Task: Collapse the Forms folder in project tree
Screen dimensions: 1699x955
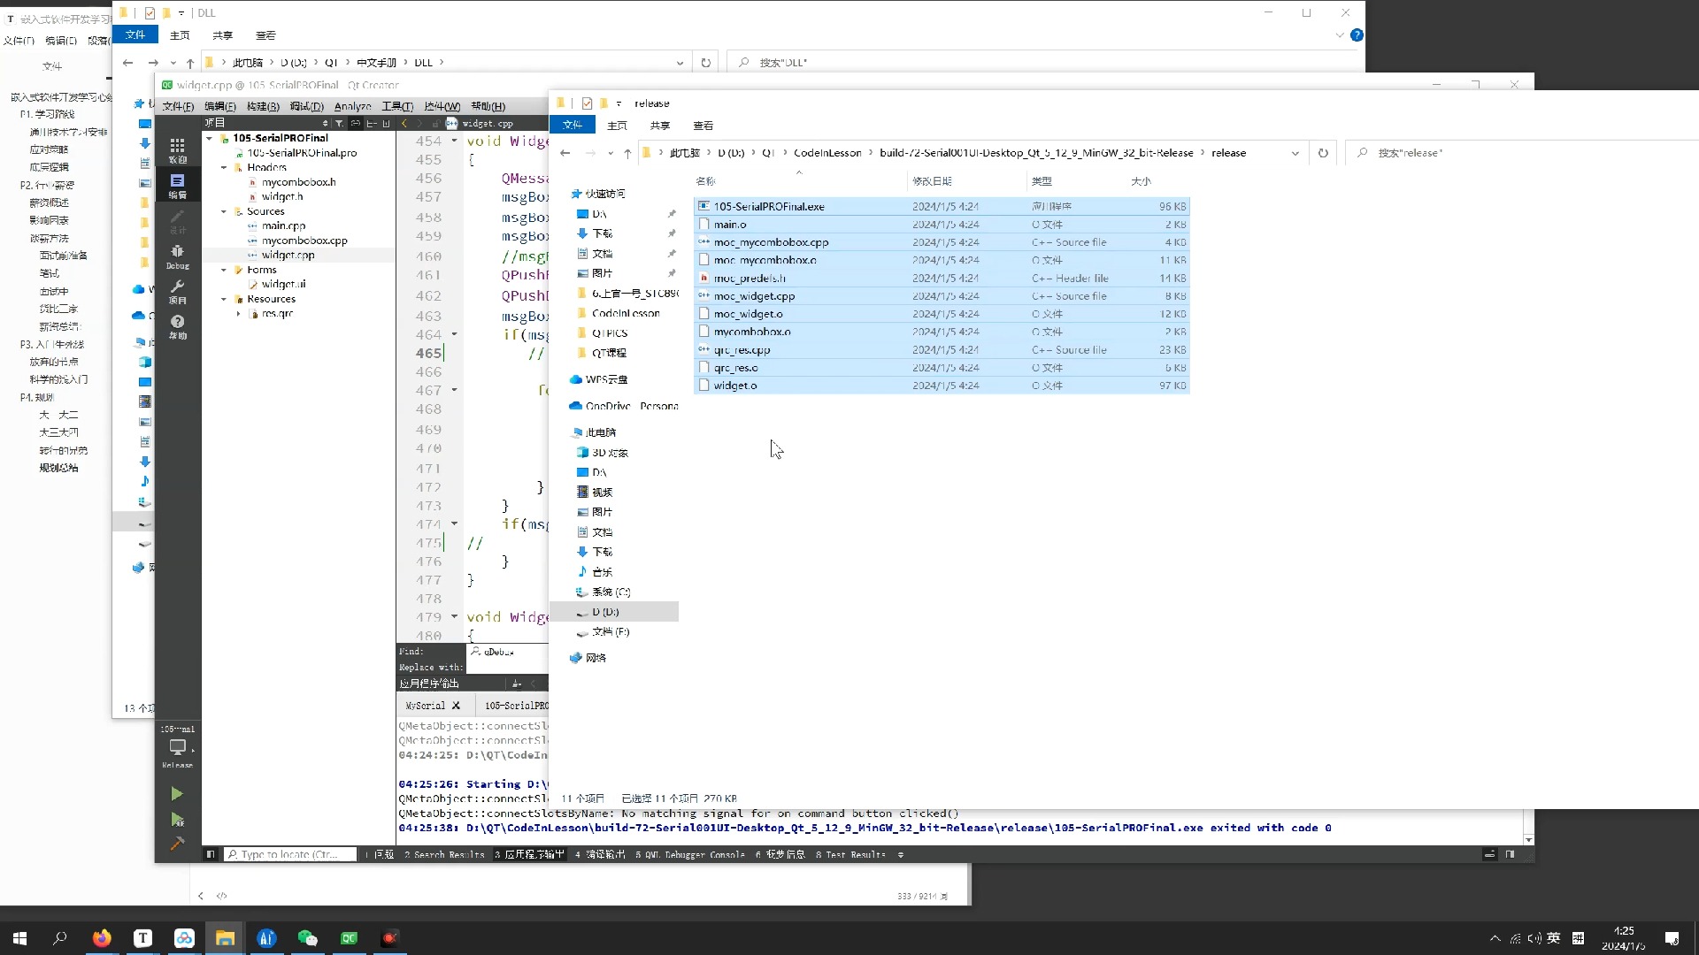Action: [x=224, y=270]
